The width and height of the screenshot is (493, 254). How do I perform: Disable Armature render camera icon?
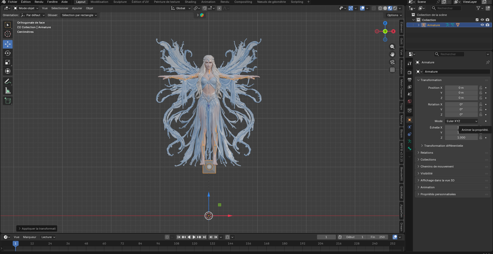[x=488, y=25]
